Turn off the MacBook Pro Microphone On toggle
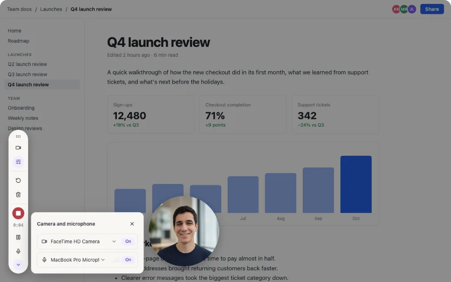This screenshot has height=282, width=451. 128,259
